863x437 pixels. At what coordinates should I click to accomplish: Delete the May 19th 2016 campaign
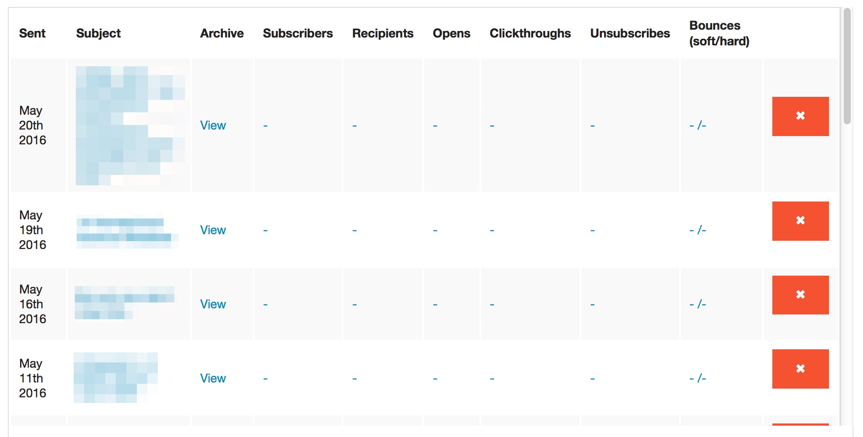coord(800,221)
